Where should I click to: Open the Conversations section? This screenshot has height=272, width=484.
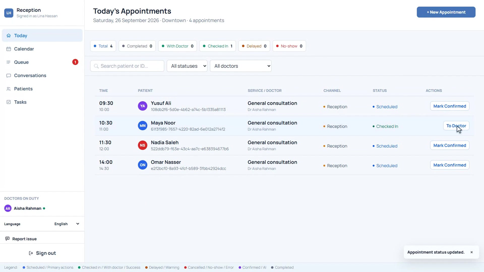(x=42, y=76)
